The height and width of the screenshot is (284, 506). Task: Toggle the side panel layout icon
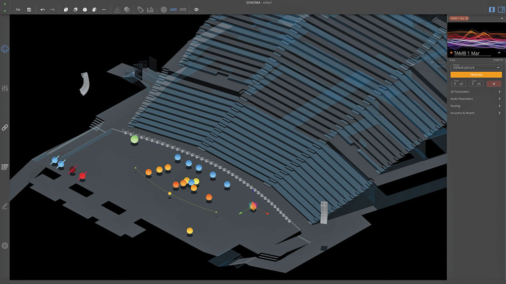(501, 10)
